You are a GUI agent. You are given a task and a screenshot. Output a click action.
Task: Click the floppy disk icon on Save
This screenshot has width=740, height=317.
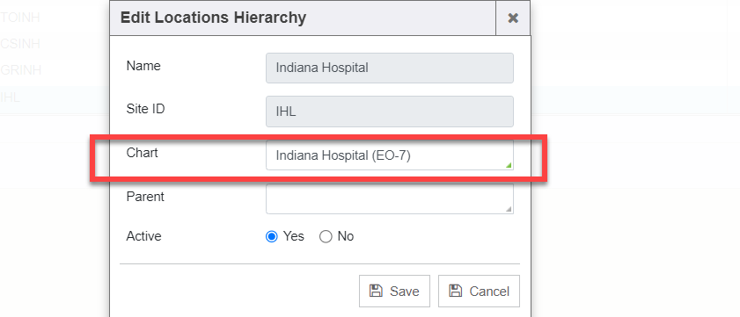pos(376,291)
